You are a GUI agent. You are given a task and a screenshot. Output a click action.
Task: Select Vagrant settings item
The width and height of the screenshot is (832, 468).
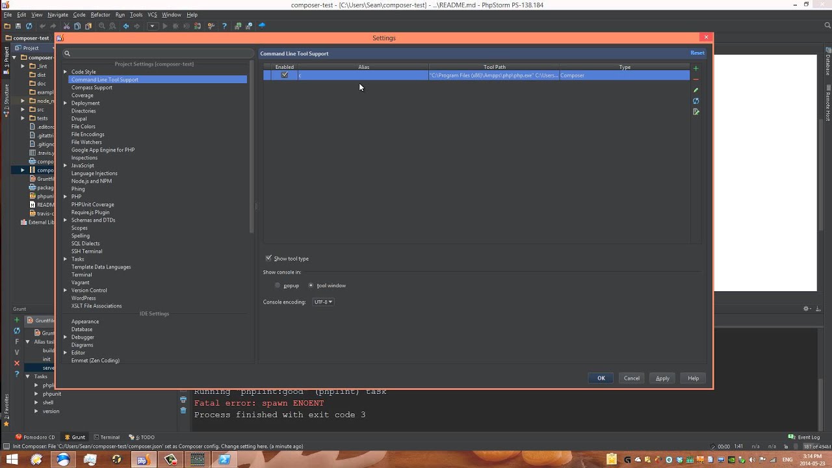pos(81,283)
